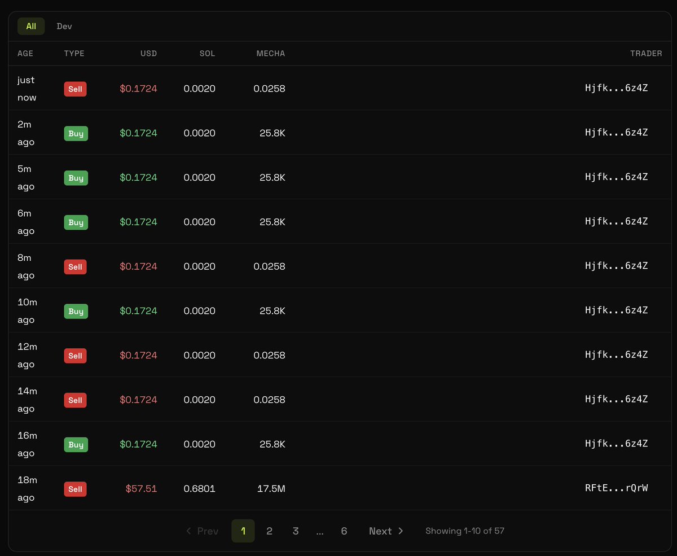Click the TRADER column header
The width and height of the screenshot is (677, 556).
(x=646, y=54)
